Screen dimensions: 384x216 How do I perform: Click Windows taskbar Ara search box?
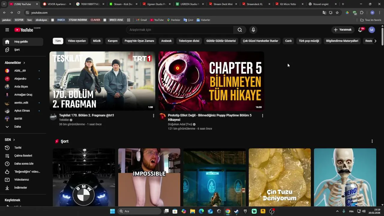(139, 211)
